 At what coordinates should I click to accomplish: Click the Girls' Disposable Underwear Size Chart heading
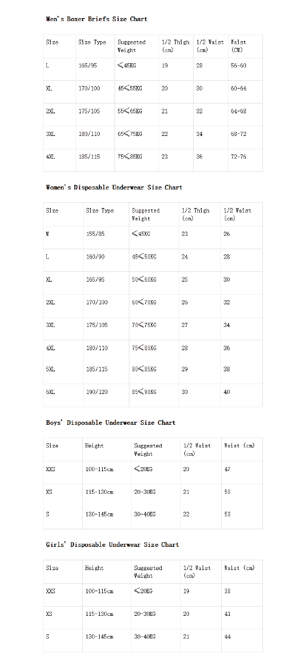tap(112, 545)
